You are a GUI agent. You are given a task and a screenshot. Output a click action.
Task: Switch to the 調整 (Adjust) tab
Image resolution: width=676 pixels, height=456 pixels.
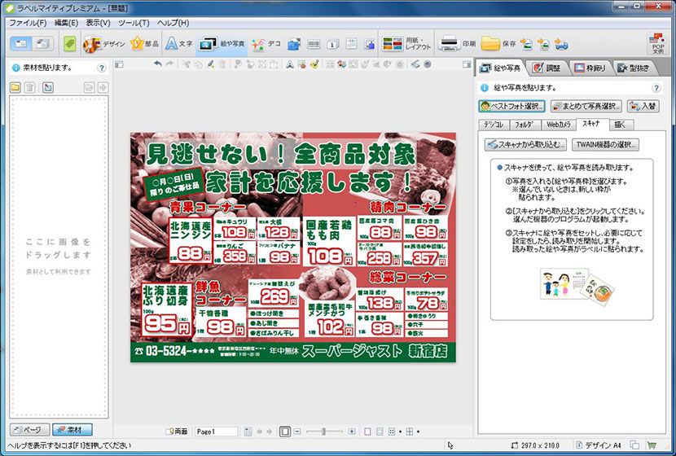click(x=547, y=68)
